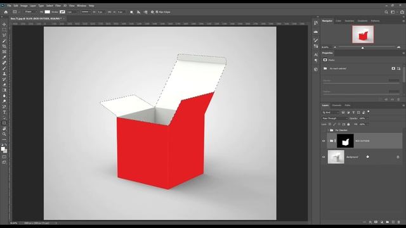Select the History Brush tool
This screenshot has height=228, width=406.
pos(4,79)
